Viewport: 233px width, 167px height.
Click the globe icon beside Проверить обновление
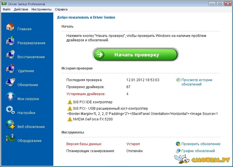[x=178, y=144]
